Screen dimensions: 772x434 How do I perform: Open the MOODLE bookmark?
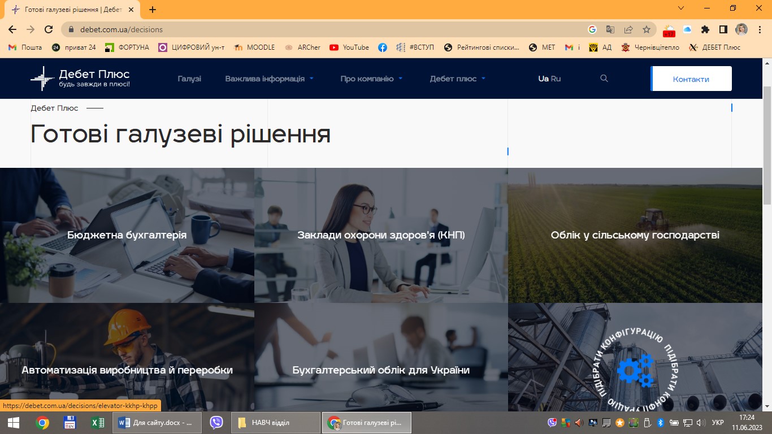pyautogui.click(x=254, y=47)
